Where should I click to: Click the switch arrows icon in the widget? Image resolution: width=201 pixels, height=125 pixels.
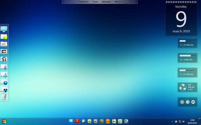click(x=193, y=102)
